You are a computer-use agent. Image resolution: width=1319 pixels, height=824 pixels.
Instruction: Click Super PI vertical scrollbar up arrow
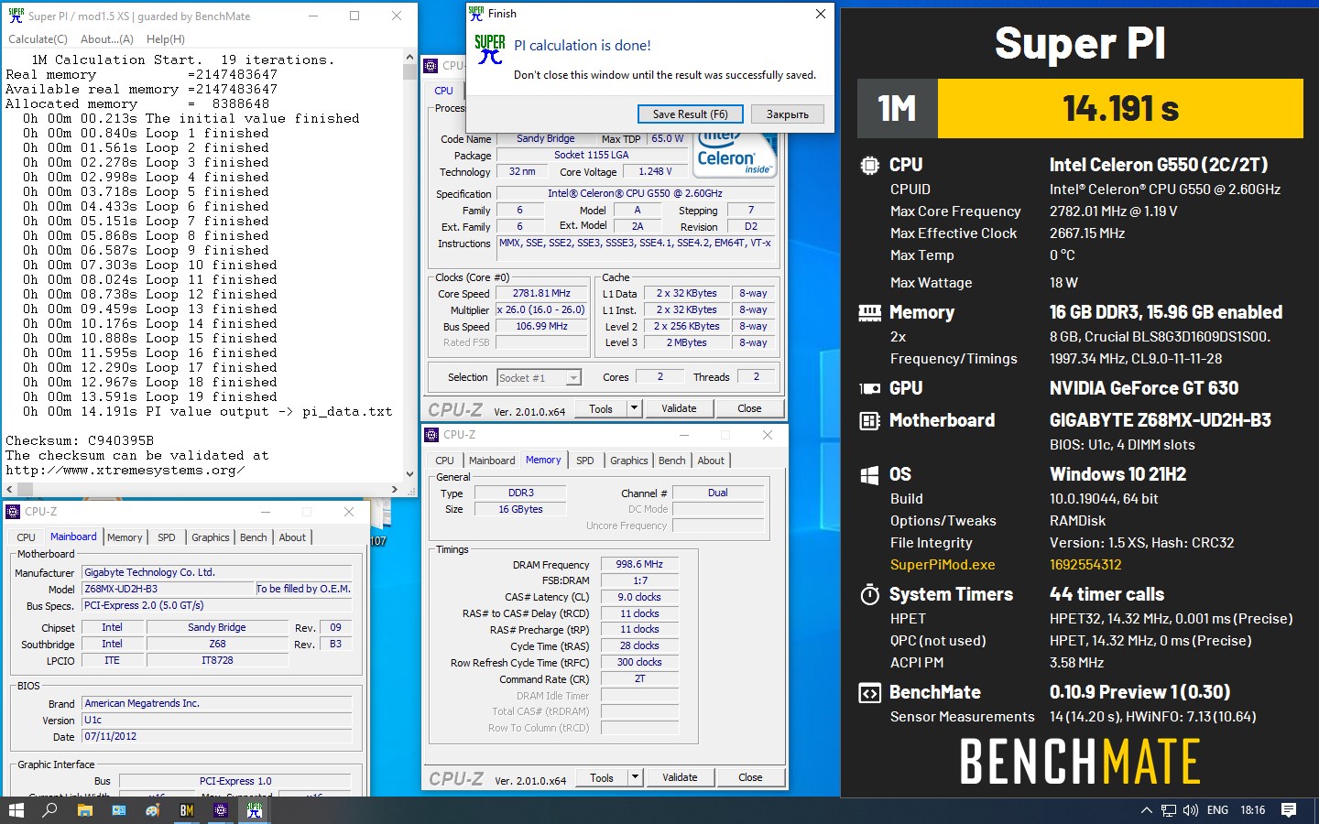409,57
